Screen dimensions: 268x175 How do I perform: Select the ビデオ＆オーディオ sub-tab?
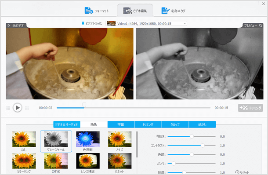tap(67, 124)
